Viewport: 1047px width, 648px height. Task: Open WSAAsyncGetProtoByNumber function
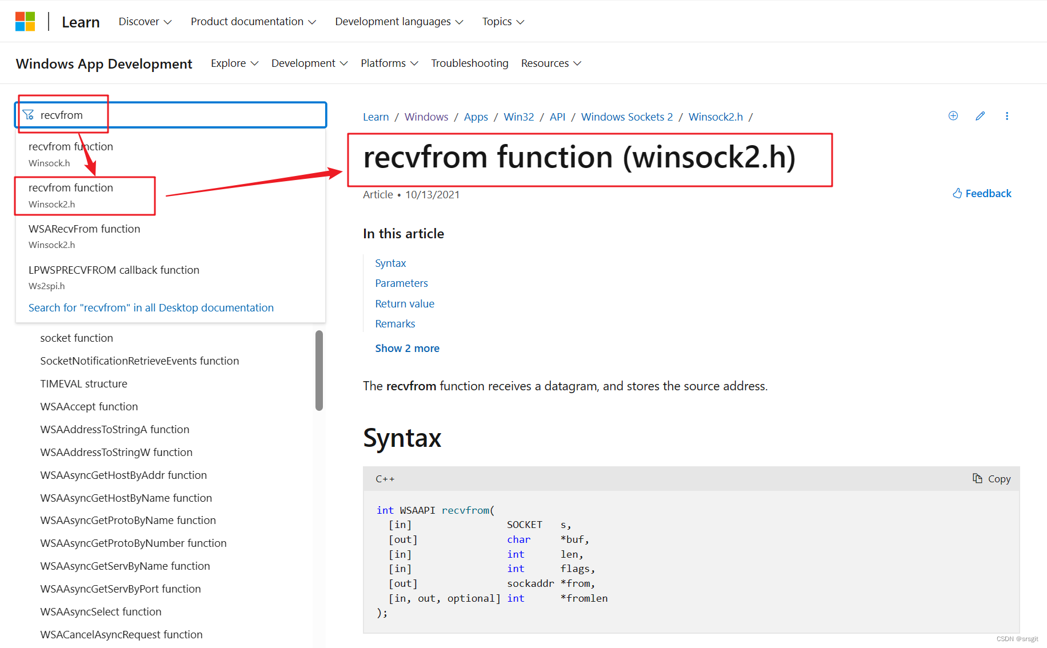tap(133, 543)
